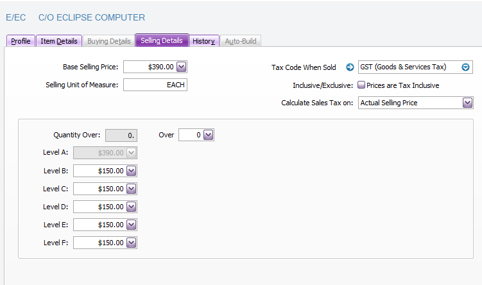Click the Selling Unit of Measure field
The height and width of the screenshot is (285, 482).
pos(155,85)
